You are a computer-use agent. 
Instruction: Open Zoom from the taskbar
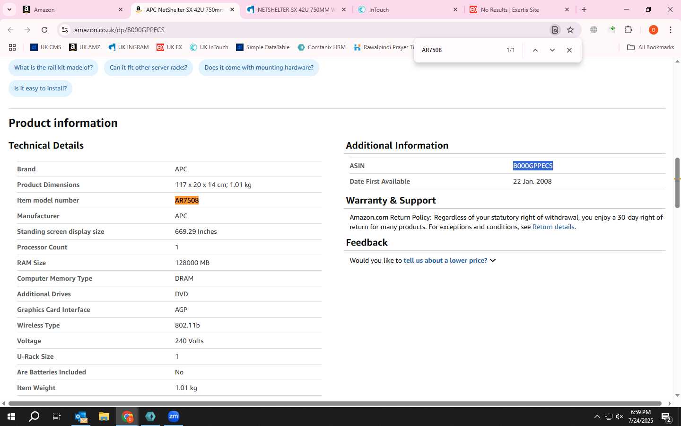click(x=174, y=417)
